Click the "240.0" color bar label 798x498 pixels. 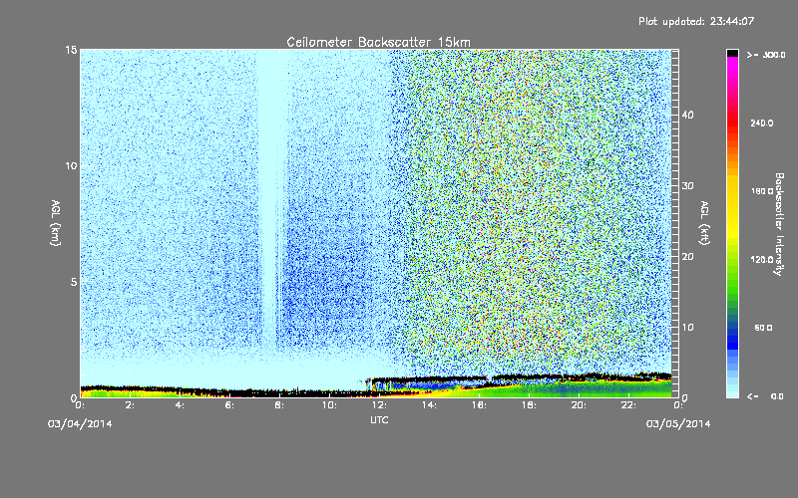762,123
